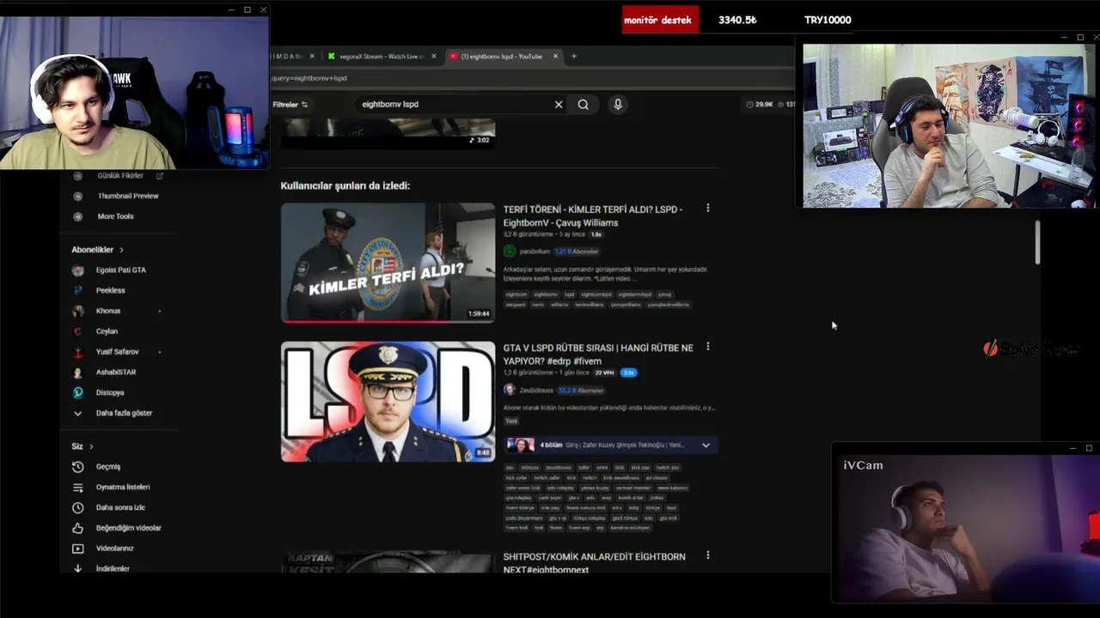Open the LSPD officer video thumbnail
The image size is (1100, 618).
(x=388, y=402)
